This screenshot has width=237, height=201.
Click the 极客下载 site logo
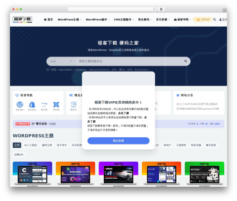22,19
